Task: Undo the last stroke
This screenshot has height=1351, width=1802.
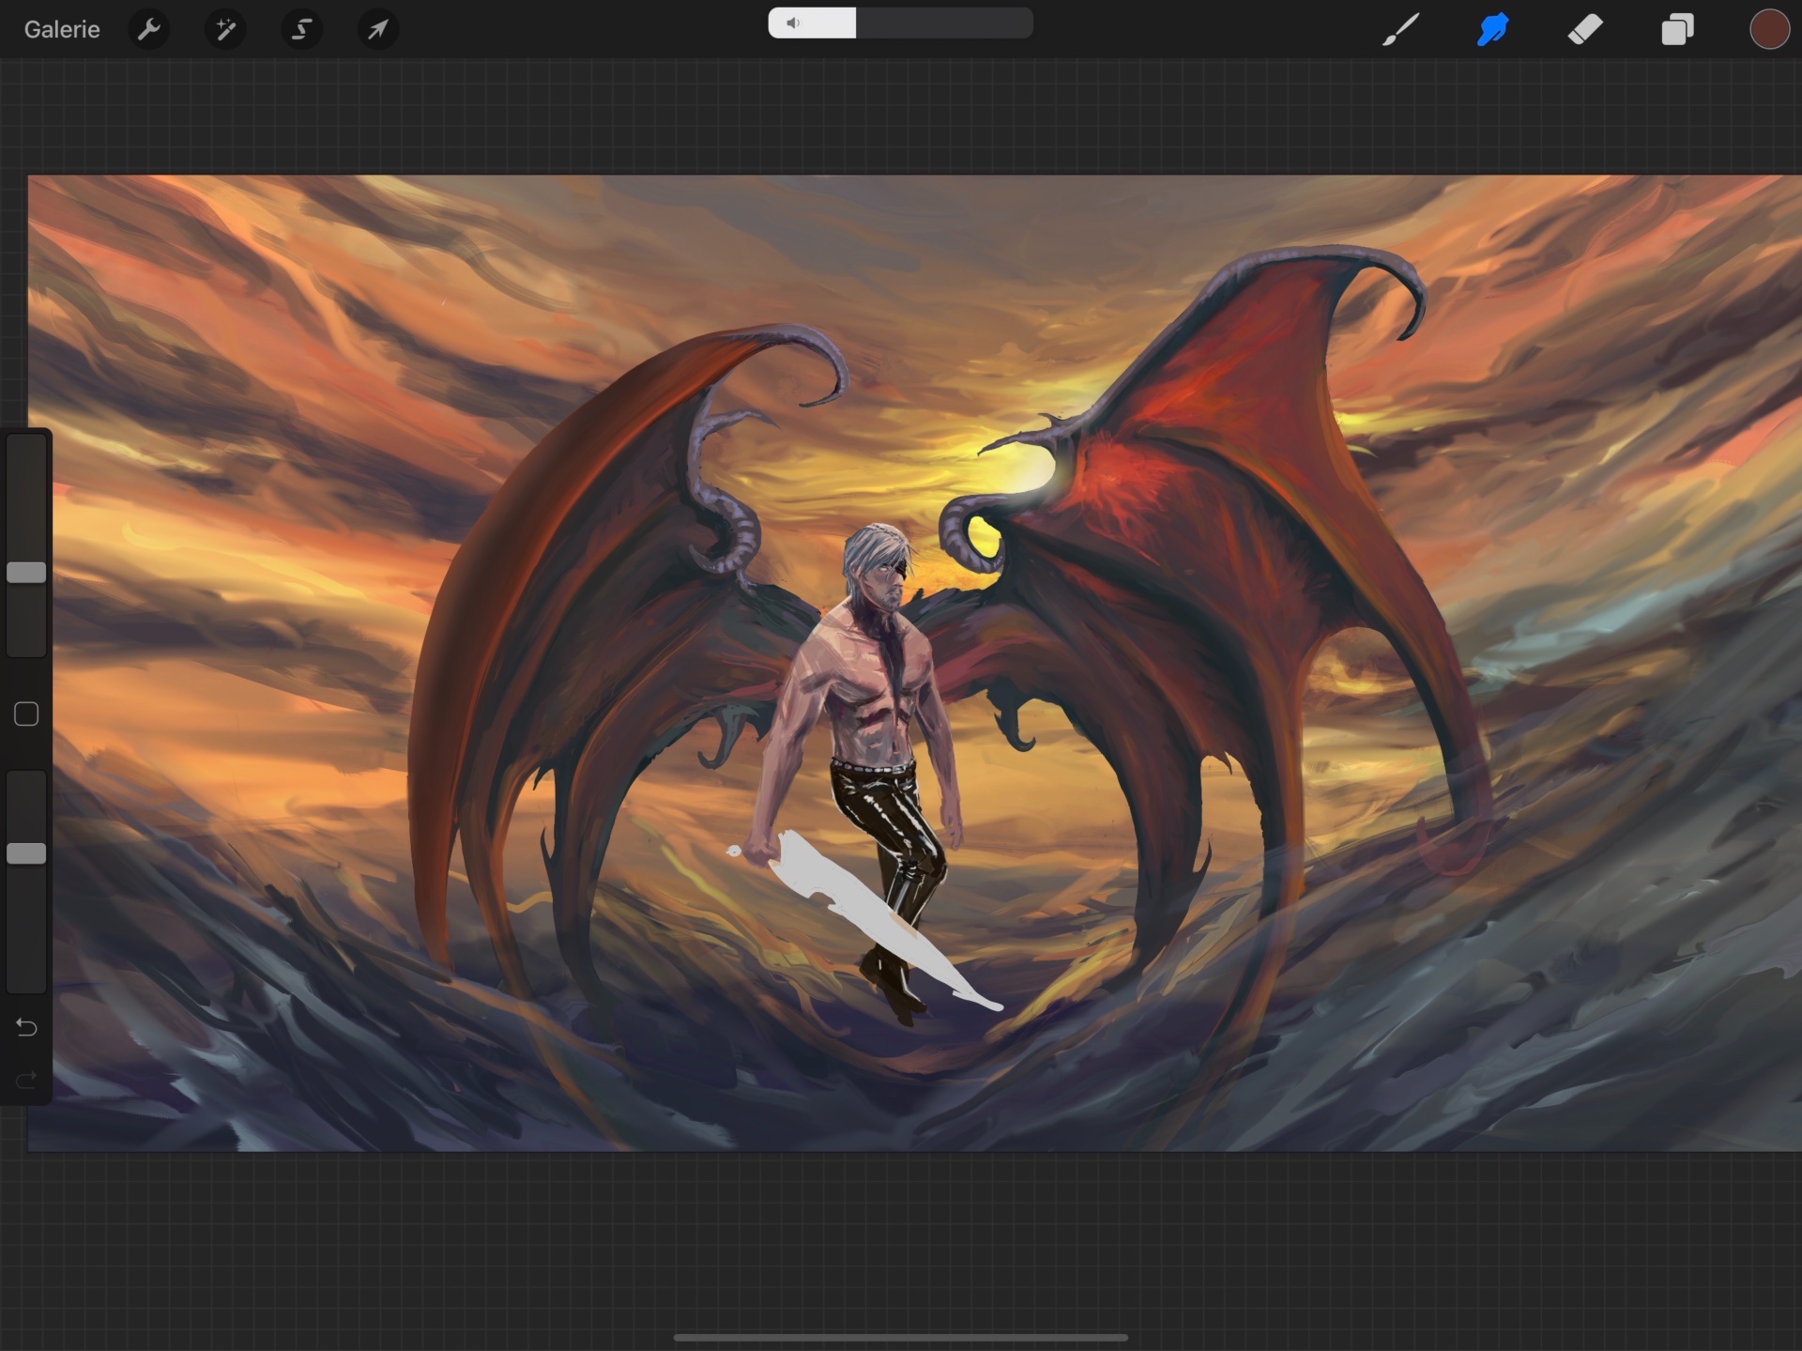Action: tap(26, 1028)
